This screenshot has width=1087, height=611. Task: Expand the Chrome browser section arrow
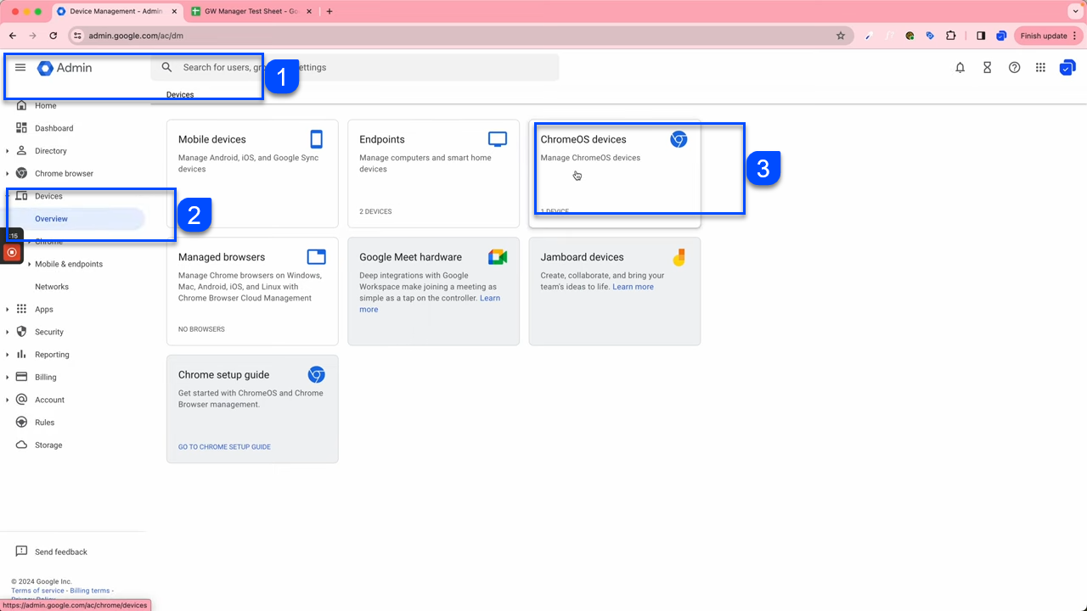tap(8, 174)
